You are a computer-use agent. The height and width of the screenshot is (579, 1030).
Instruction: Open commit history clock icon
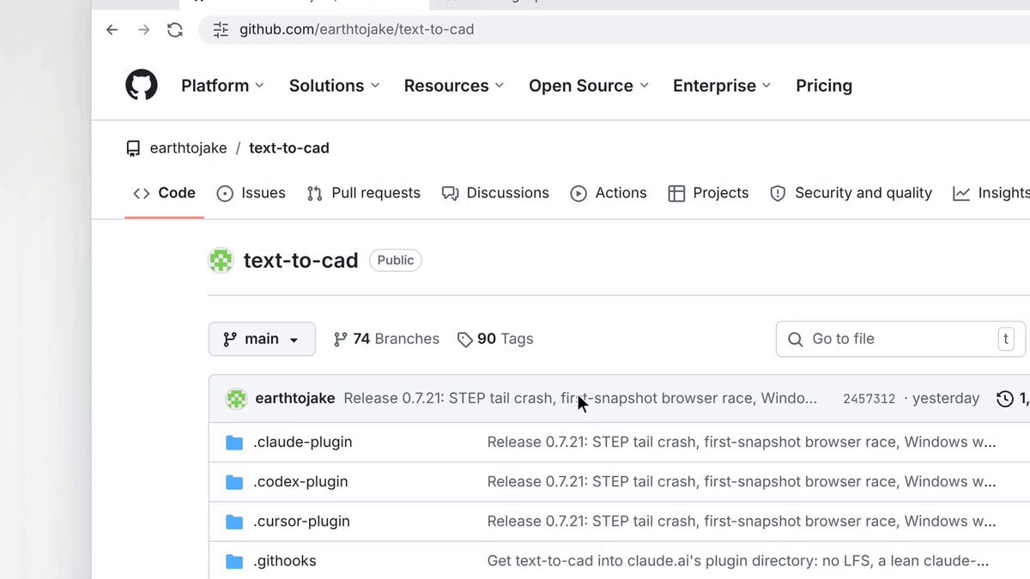pyautogui.click(x=1005, y=399)
